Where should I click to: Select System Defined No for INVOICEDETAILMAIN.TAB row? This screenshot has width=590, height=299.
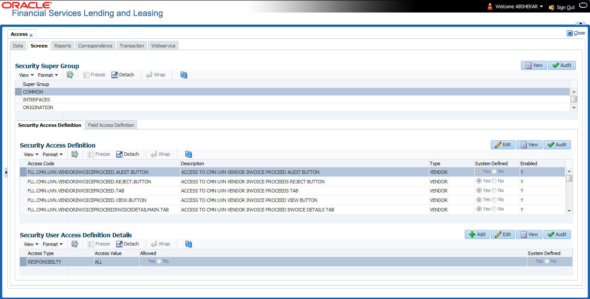(494, 209)
